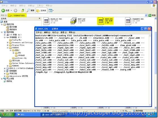Select BOOT.CAT security catalog file icon

(73, 21)
